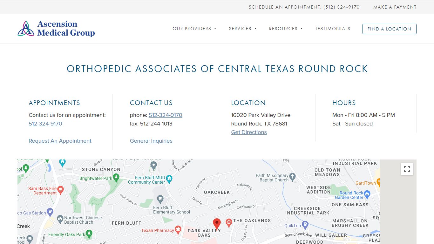Expand the Our Providers dropdown arrow
The width and height of the screenshot is (434, 244).
[x=215, y=29]
